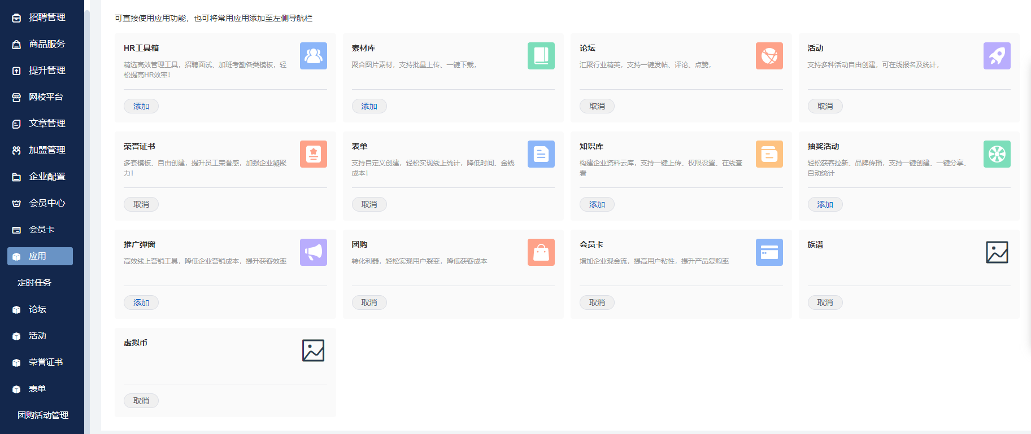1031x434 pixels.
Task: Open 企业配置 in the sidebar
Action: click(x=47, y=177)
